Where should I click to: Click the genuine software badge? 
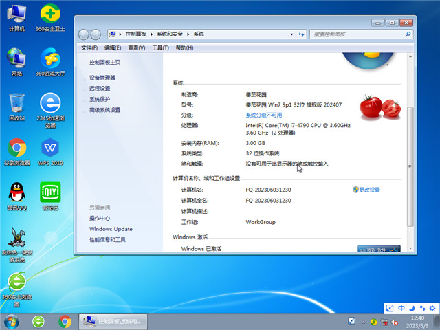point(379,249)
